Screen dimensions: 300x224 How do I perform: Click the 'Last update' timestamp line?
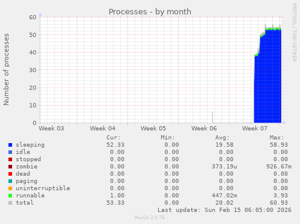click(x=225, y=210)
